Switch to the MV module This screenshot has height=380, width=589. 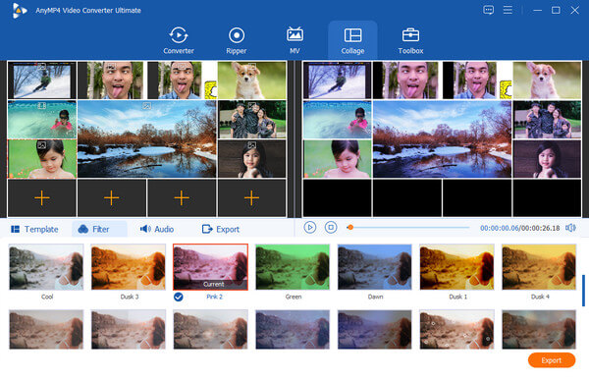pyautogui.click(x=294, y=40)
